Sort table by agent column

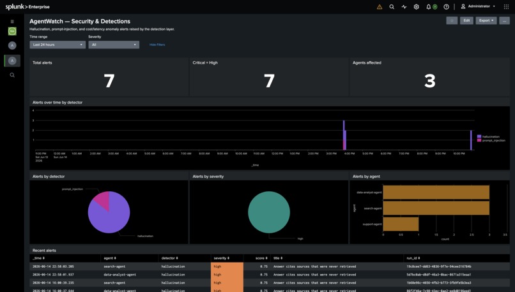tap(110, 258)
